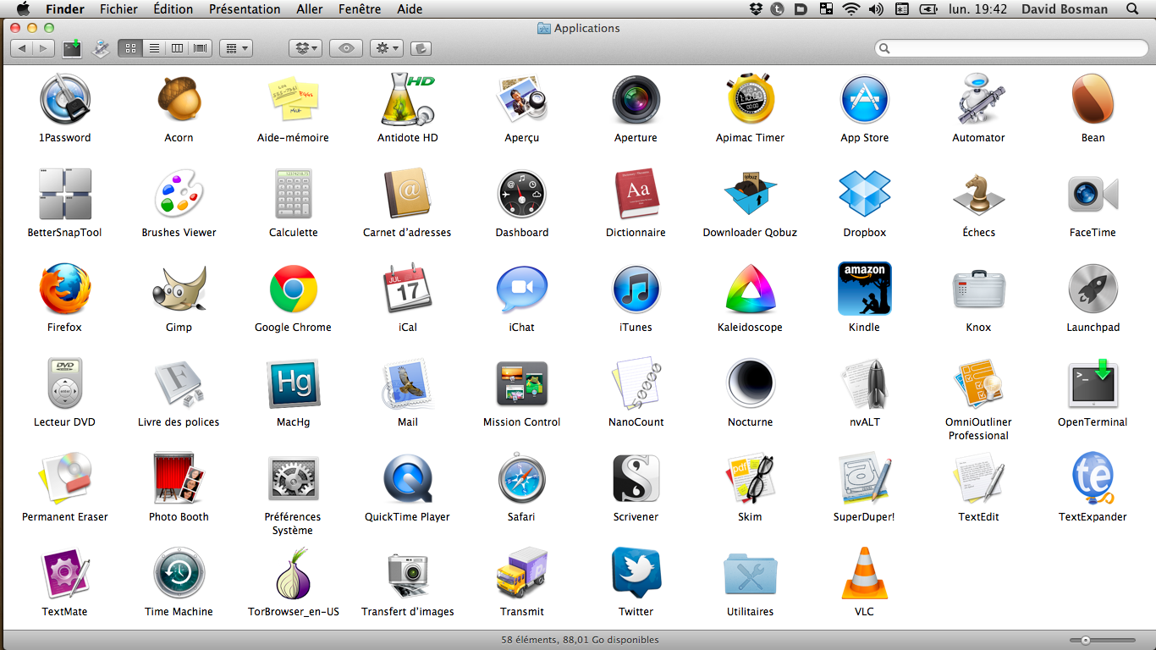Select the Antidote HD app icon
Viewport: 1156px width, 650px height.
pos(407,100)
